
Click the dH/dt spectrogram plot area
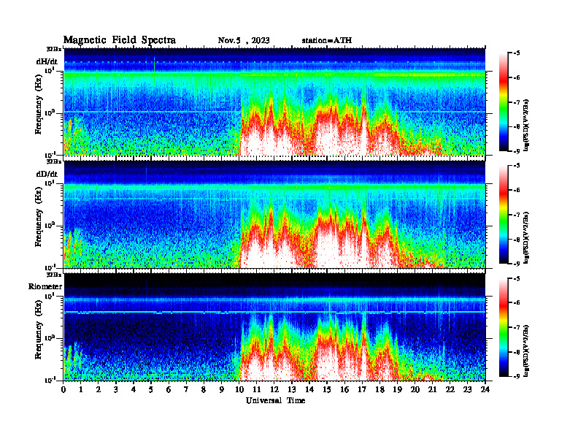pos(274,102)
